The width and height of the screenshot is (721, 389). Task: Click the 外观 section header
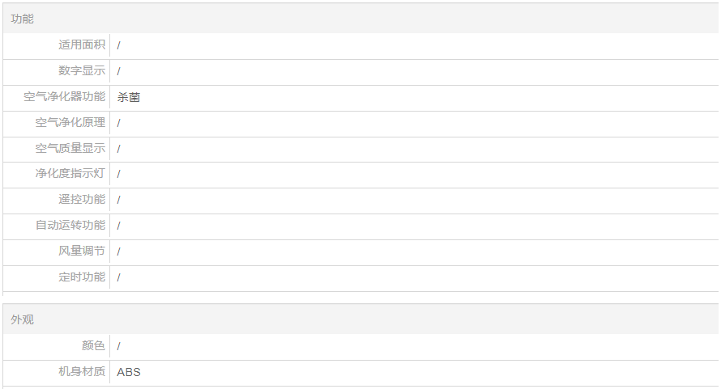[23, 319]
